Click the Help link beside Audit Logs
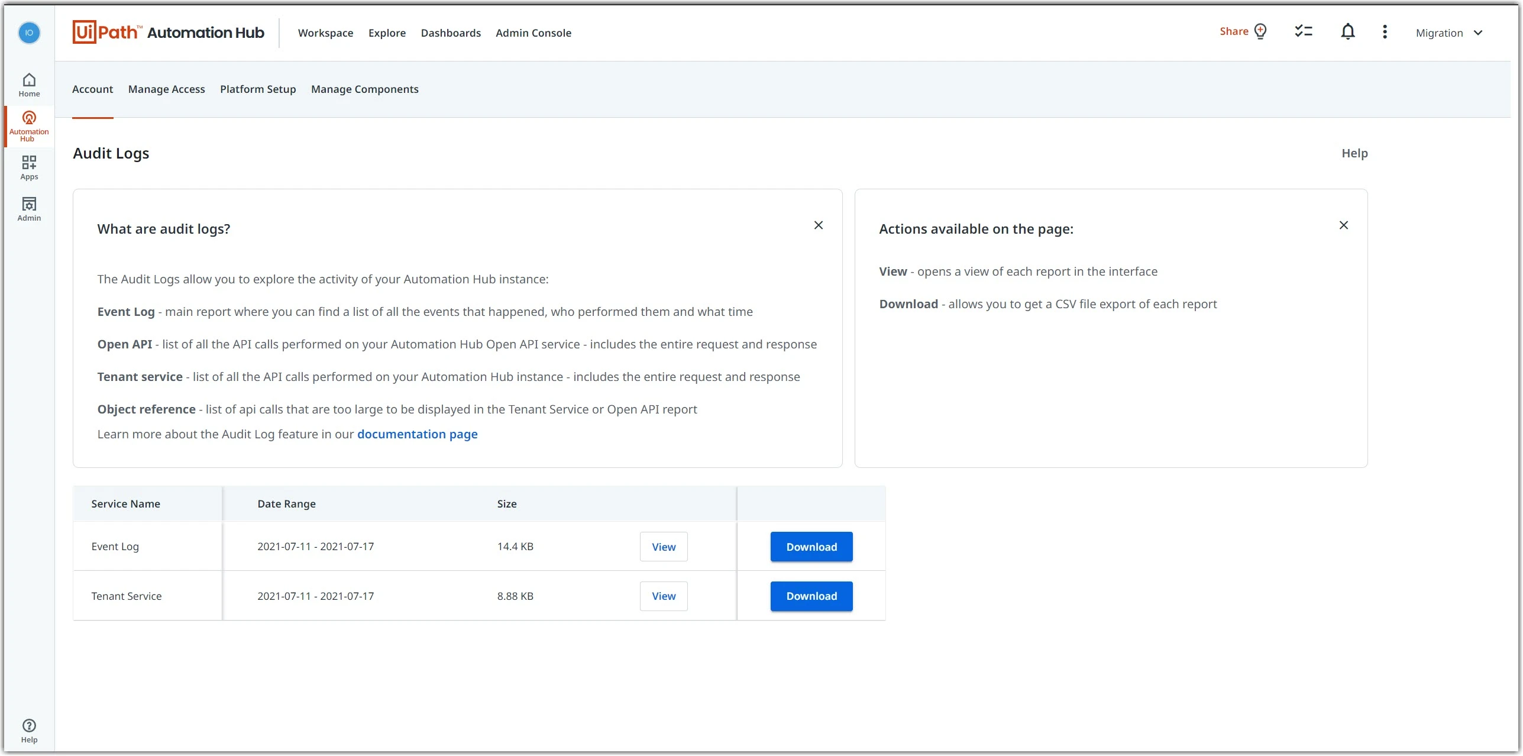 click(x=1354, y=153)
